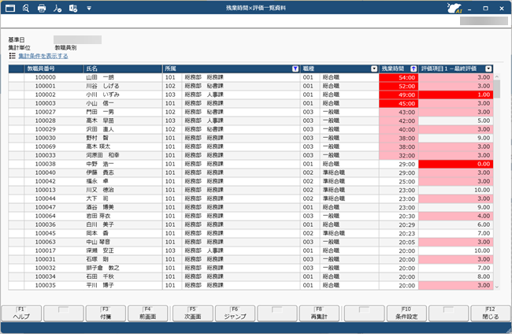Click the Excel export icon

[x=72, y=8]
